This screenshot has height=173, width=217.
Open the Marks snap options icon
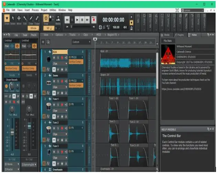point(58,19)
